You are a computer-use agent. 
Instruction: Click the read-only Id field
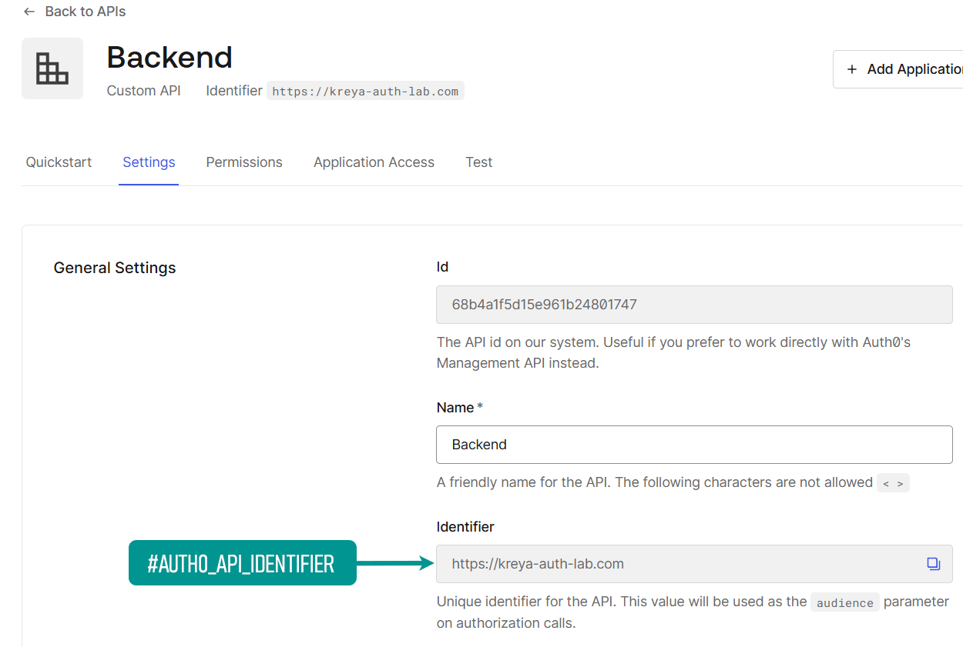(x=693, y=305)
